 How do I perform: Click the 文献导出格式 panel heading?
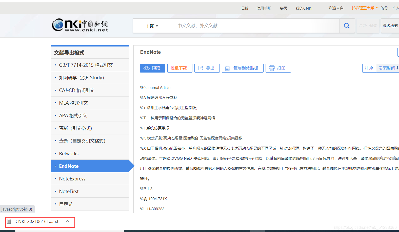coord(69,53)
